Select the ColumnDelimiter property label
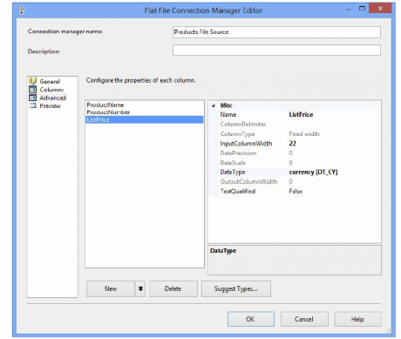The height and width of the screenshot is (339, 401). (x=243, y=125)
